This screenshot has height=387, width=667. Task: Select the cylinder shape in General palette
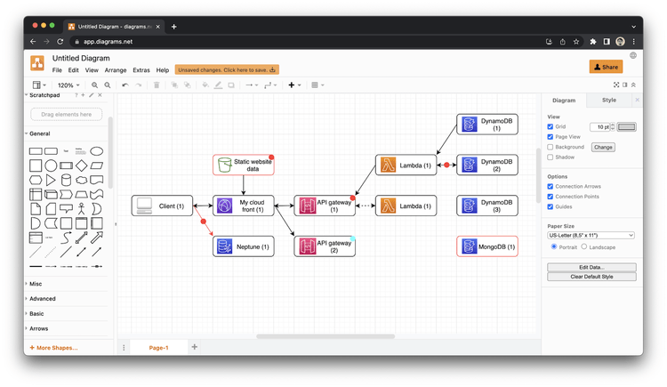click(66, 180)
